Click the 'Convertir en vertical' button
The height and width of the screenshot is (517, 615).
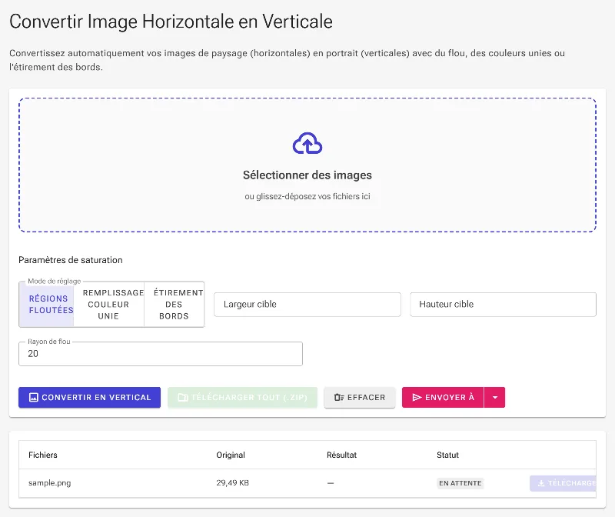[89, 397]
